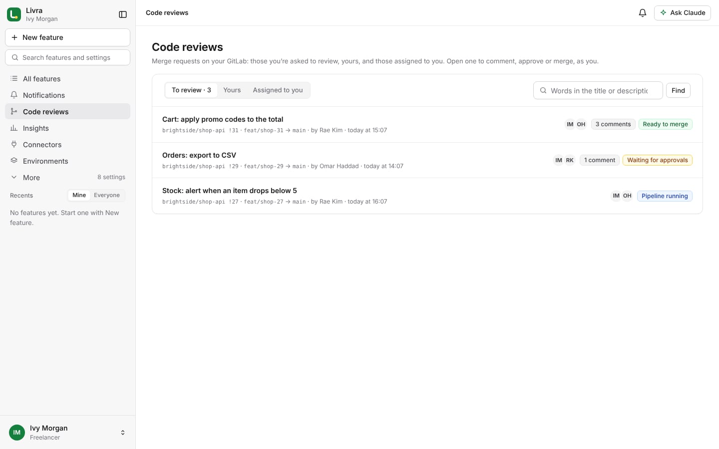Expand the More settings section
Viewport: 719px width, 449px height.
click(67, 178)
